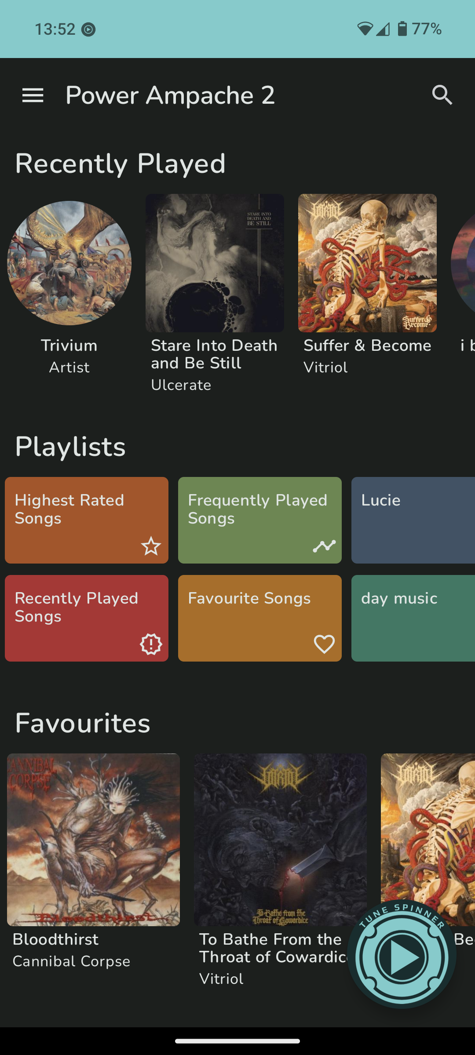This screenshot has width=475, height=1055.
Task: Tap the Highest Rated Songs playlist title
Action: click(x=69, y=509)
